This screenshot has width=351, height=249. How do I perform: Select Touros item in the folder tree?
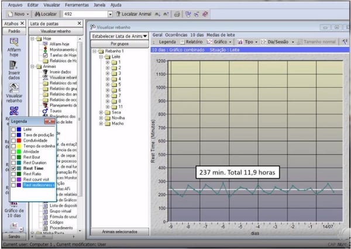click(56, 110)
